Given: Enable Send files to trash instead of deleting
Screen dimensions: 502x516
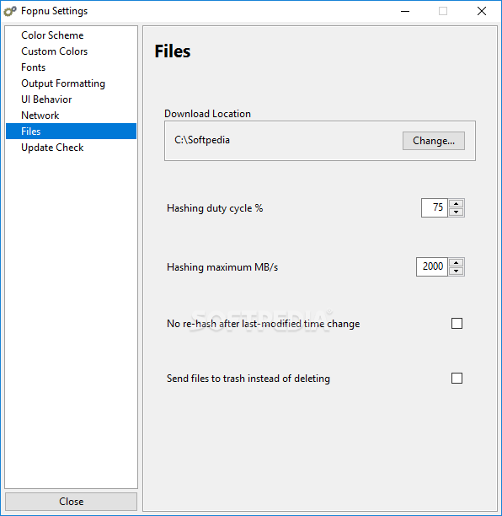Looking at the screenshot, I should 457,378.
